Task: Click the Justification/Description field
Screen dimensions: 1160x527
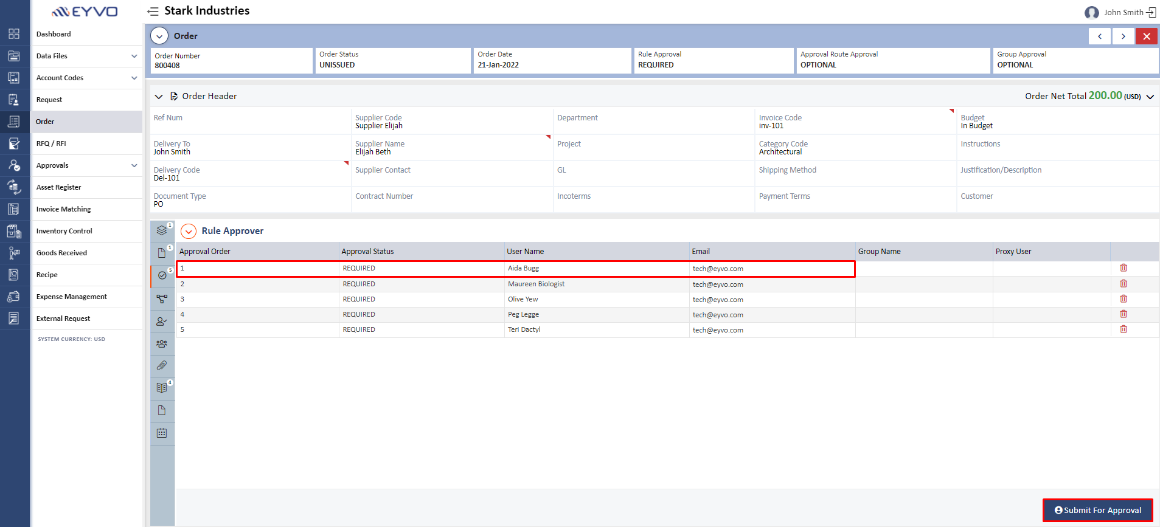Action: [x=1057, y=173]
